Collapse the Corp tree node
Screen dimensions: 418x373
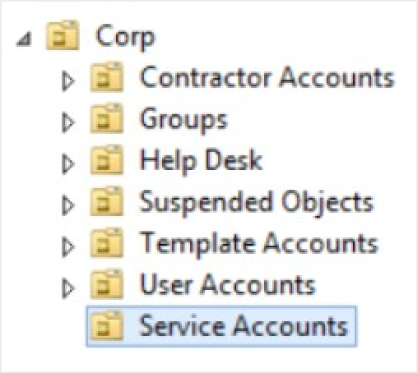24,39
